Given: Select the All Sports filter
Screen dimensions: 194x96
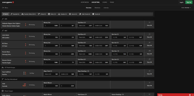Looking at the screenshot, I should click(x=6, y=14).
